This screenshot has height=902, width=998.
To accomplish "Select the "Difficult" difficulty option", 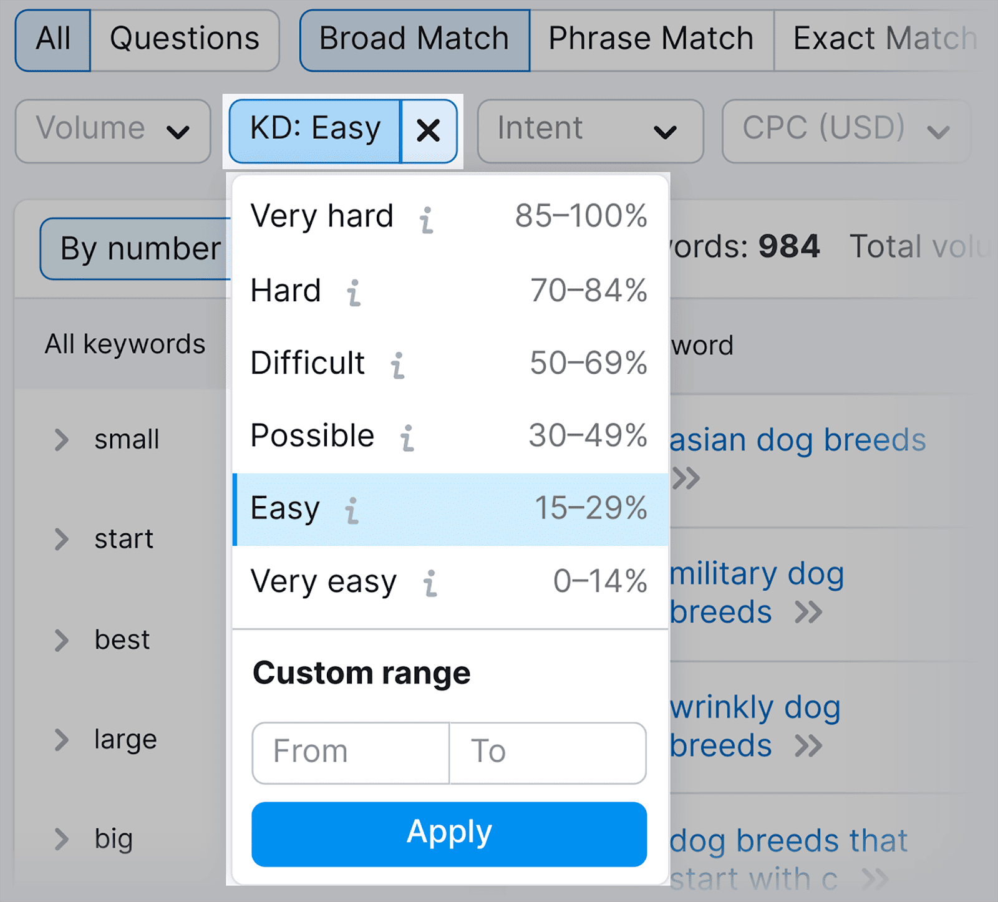I will click(x=308, y=363).
